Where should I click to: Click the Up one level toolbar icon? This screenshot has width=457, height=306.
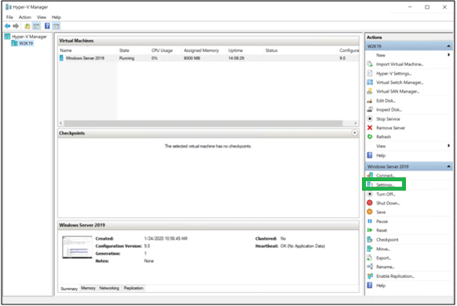27,26
